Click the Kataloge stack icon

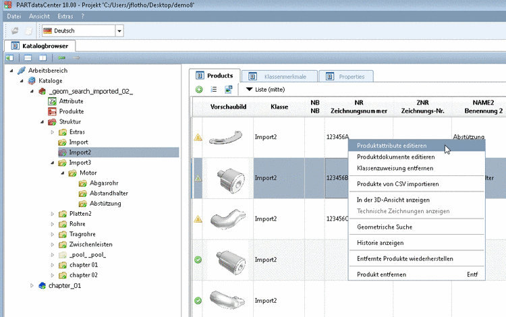32,81
